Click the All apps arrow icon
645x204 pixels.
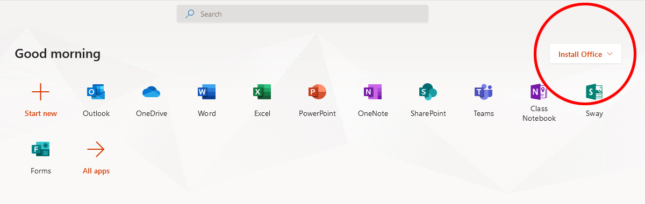click(x=96, y=149)
